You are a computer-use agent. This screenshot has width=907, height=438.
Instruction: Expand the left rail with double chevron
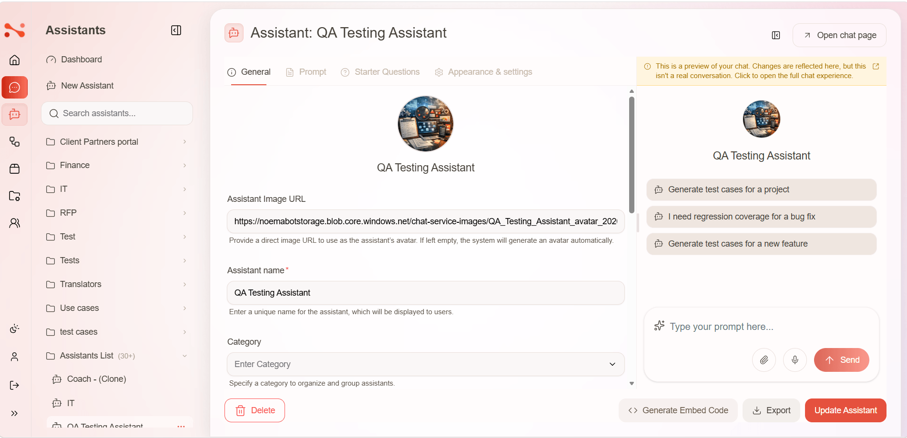tap(15, 413)
